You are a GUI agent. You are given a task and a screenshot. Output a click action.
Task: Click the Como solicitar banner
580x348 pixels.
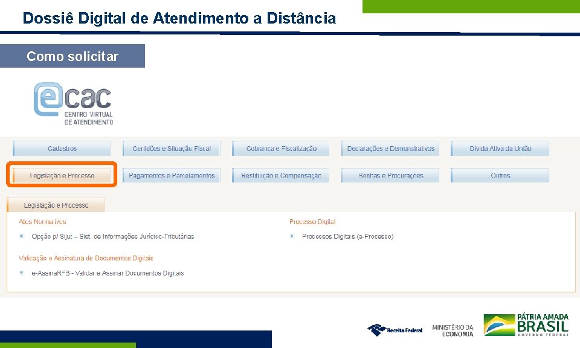coord(72,56)
